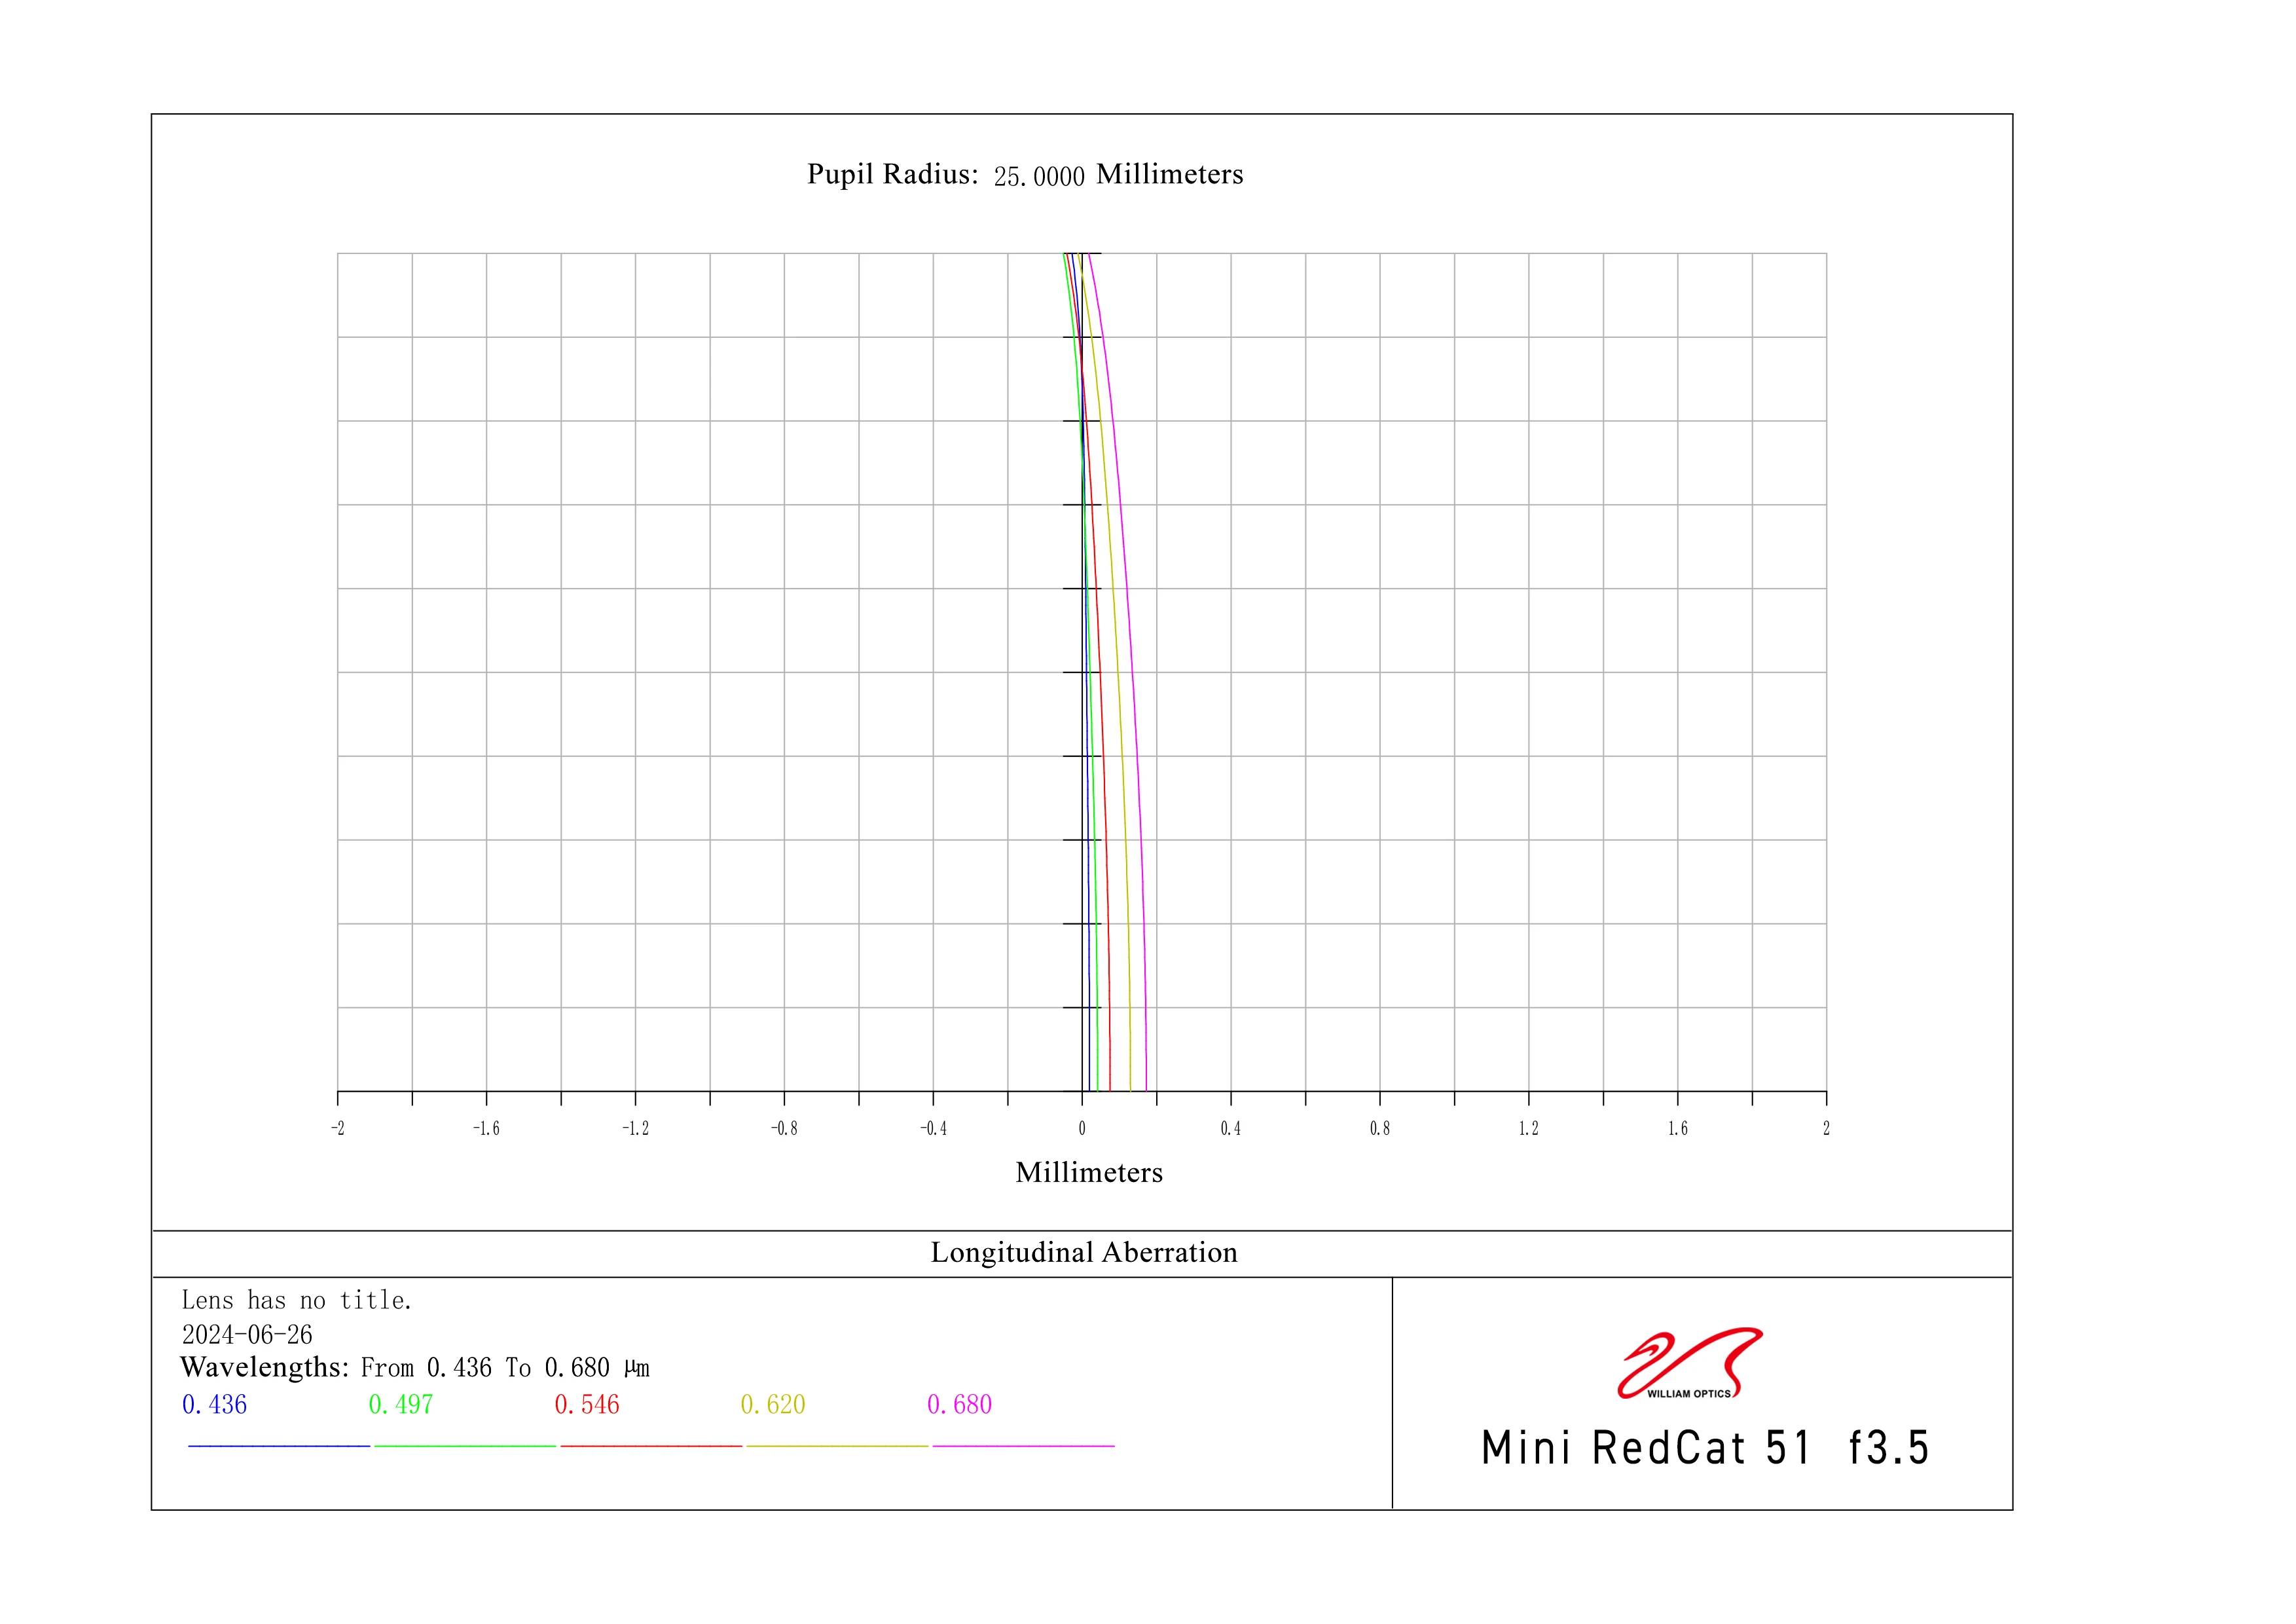Click the Mini RedCat 51 f3.5 text
The image size is (2296, 1624).
click(x=1705, y=1448)
